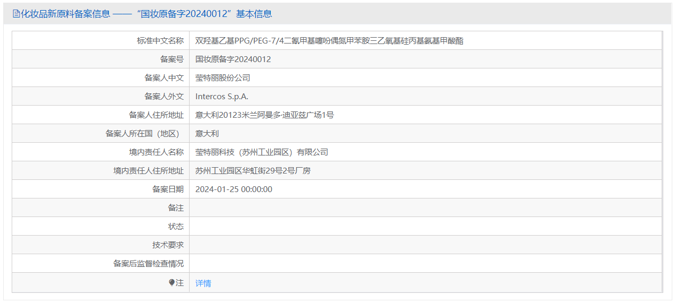The width and height of the screenshot is (676, 303).
Task: Click the empty value cell for 备注
Action: point(425,207)
